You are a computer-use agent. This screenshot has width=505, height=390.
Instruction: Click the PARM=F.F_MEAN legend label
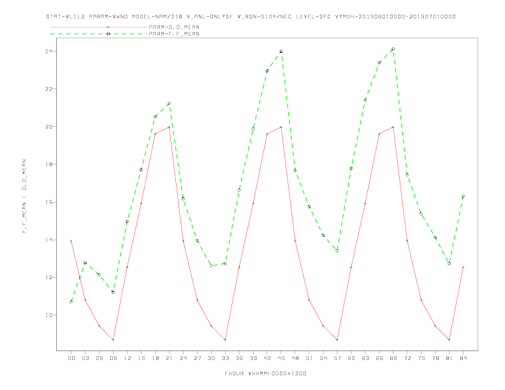coord(174,34)
